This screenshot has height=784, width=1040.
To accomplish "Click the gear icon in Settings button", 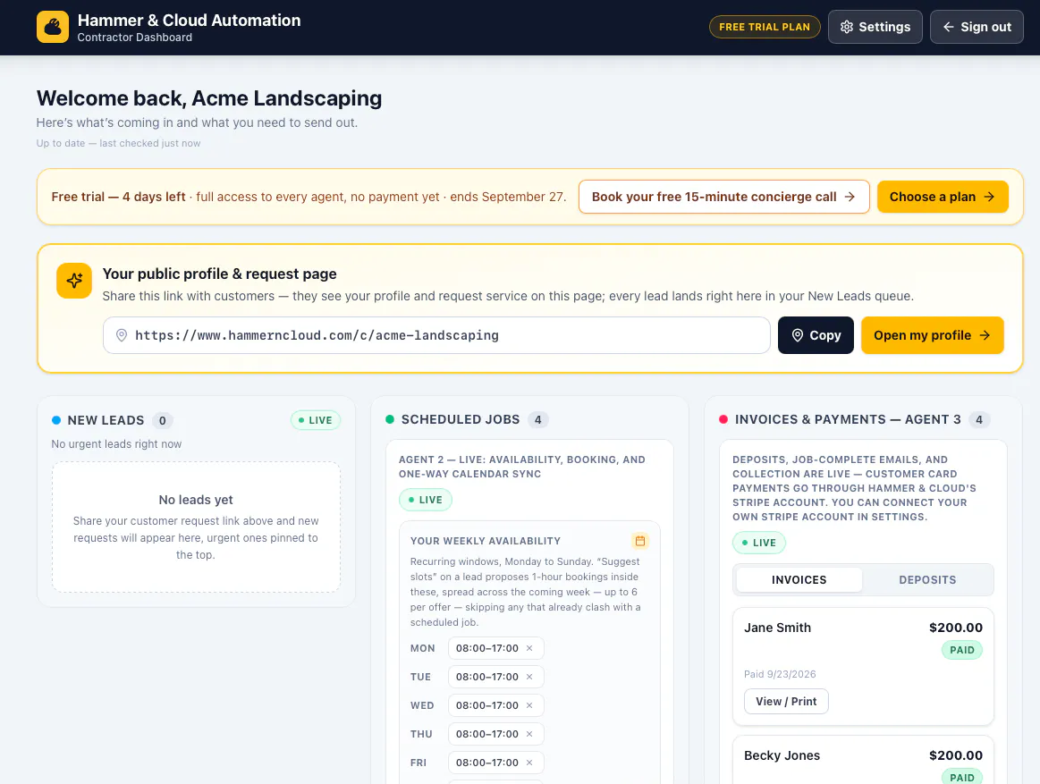I will [x=846, y=27].
